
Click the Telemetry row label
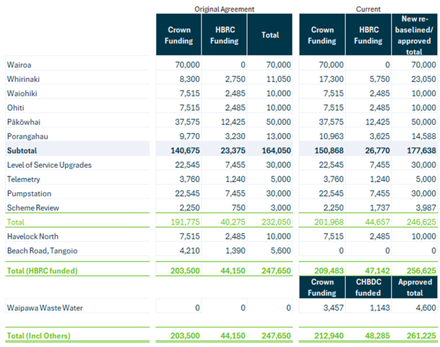click(25, 179)
